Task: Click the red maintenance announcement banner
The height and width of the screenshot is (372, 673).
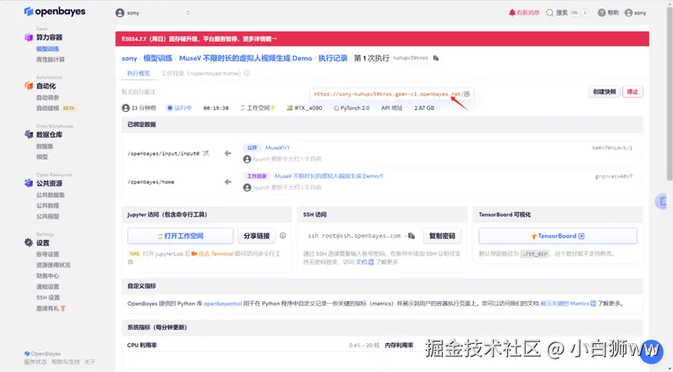Action: pos(382,39)
